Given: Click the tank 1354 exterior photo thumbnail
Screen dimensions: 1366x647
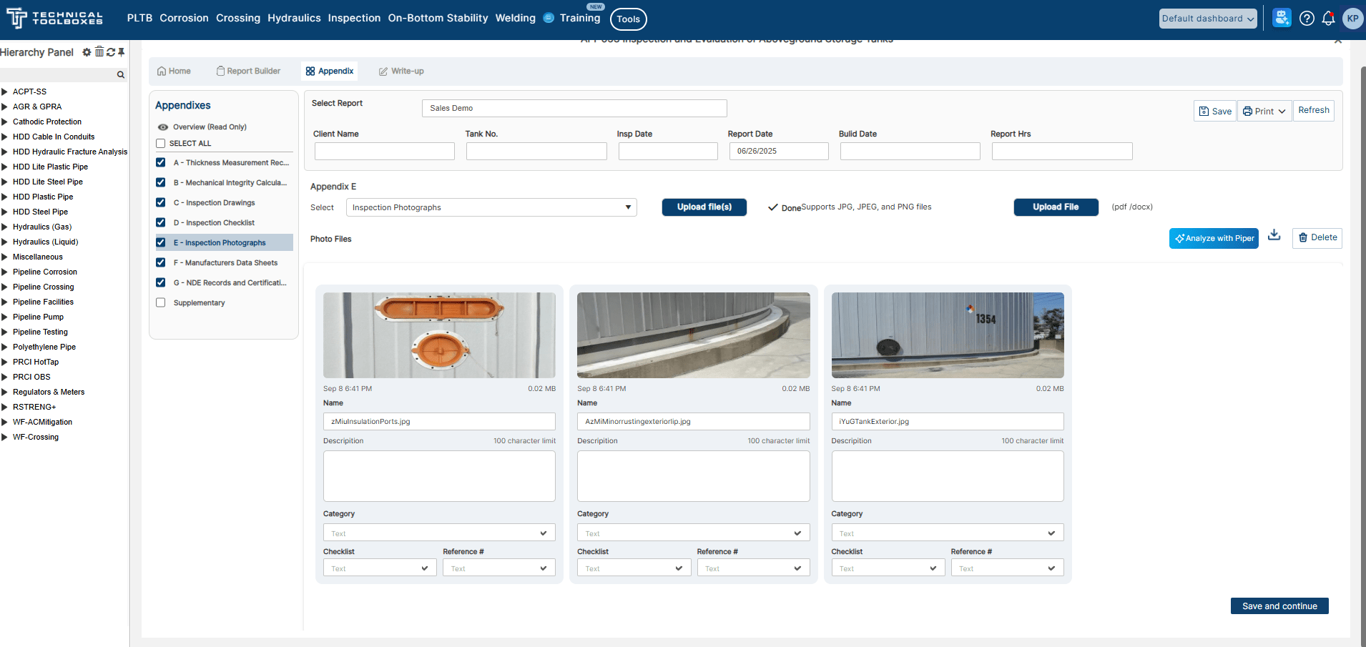Looking at the screenshot, I should (x=947, y=335).
